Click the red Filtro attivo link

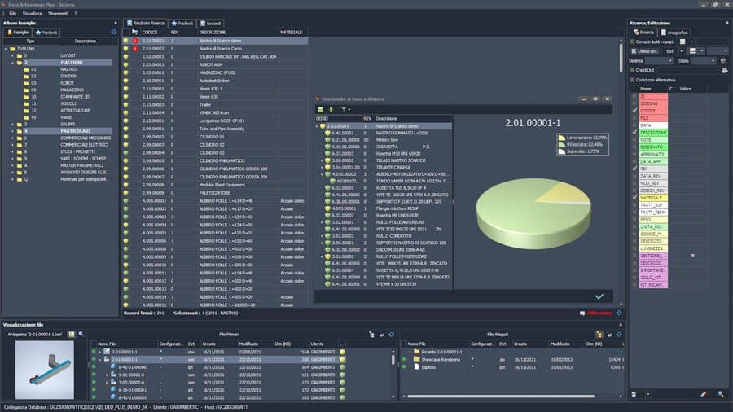pyautogui.click(x=599, y=313)
